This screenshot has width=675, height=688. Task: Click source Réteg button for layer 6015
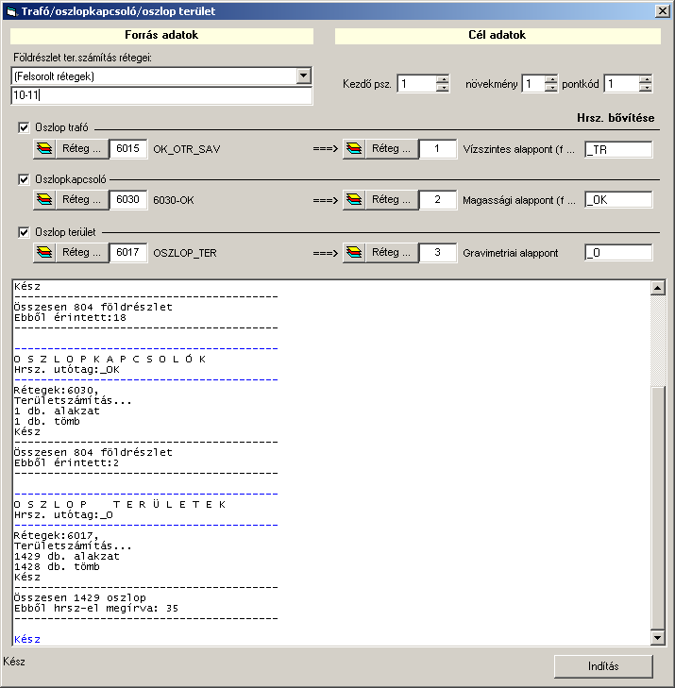point(82,149)
